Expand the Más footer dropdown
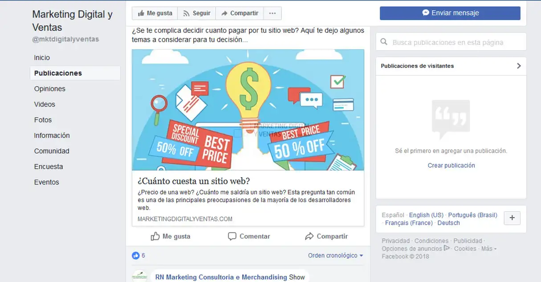This screenshot has width=541, height=282. tap(489, 249)
